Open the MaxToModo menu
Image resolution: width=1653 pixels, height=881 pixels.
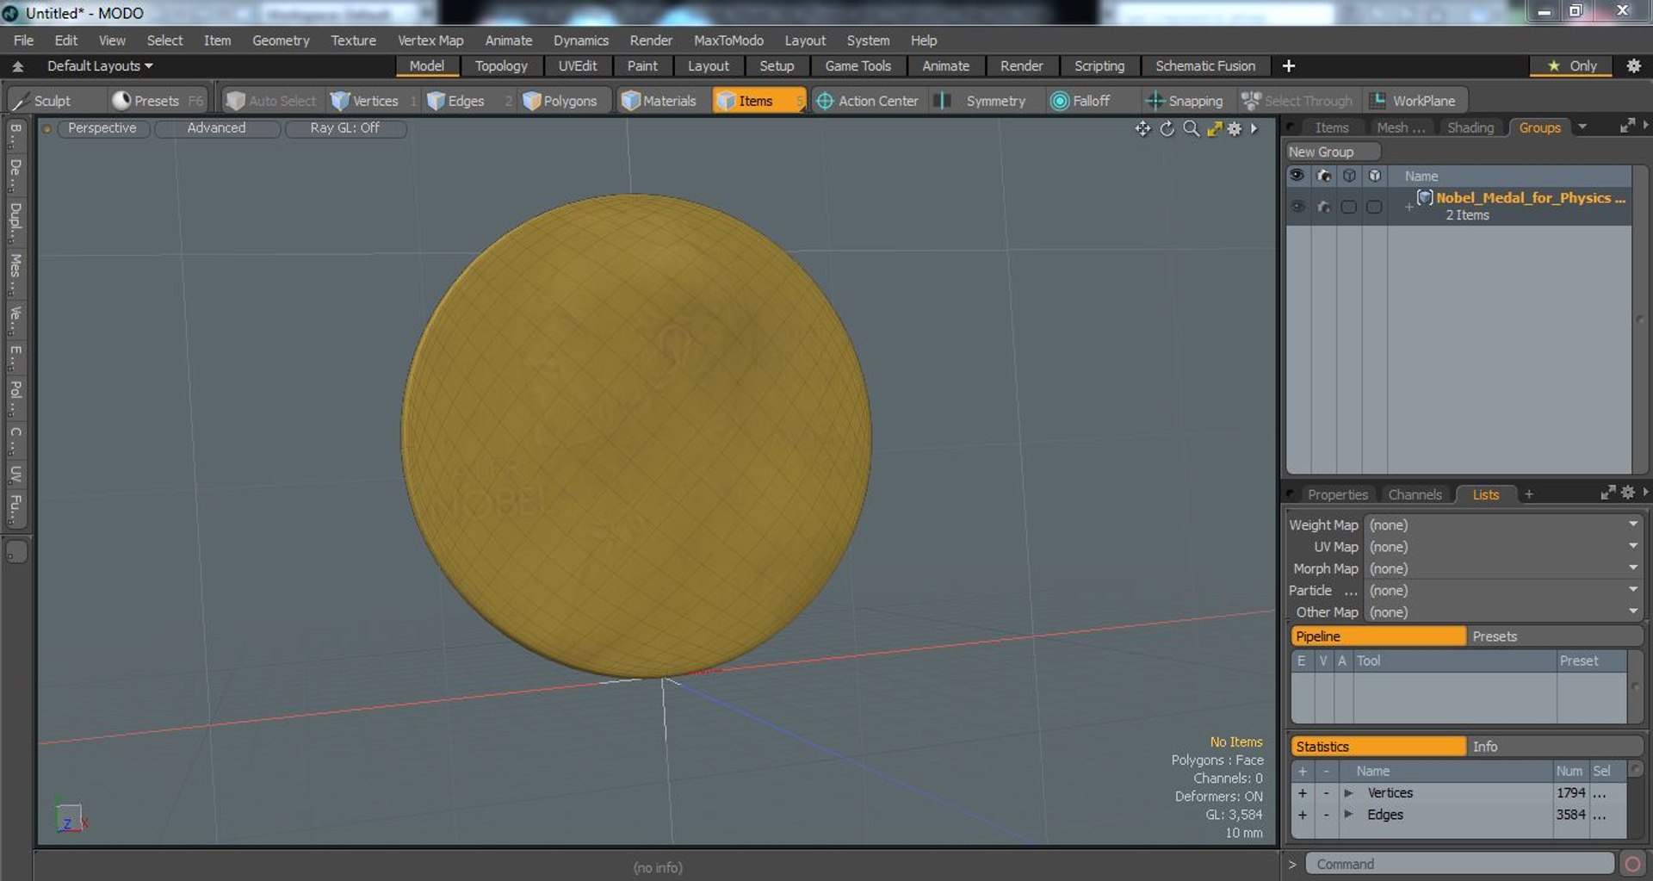click(728, 40)
